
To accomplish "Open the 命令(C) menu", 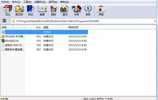I will coord(16,2).
